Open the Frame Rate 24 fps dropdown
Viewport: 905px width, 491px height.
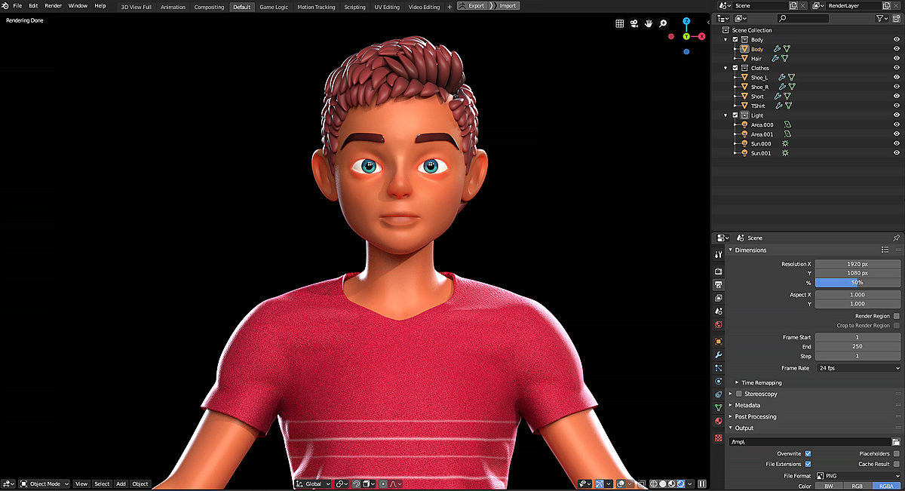[x=858, y=367]
